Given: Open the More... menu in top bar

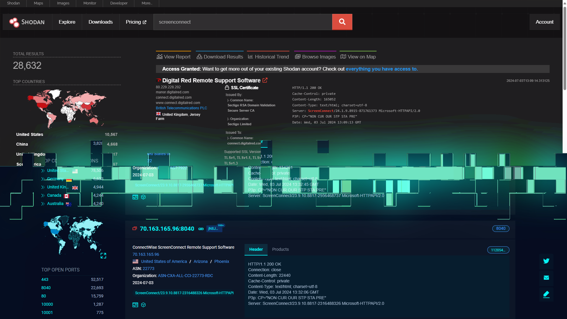Looking at the screenshot, I should 147,3.
